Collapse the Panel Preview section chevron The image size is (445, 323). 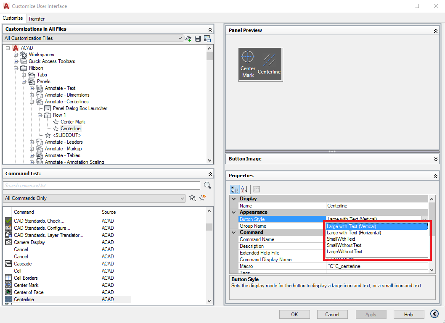pyautogui.click(x=435, y=30)
